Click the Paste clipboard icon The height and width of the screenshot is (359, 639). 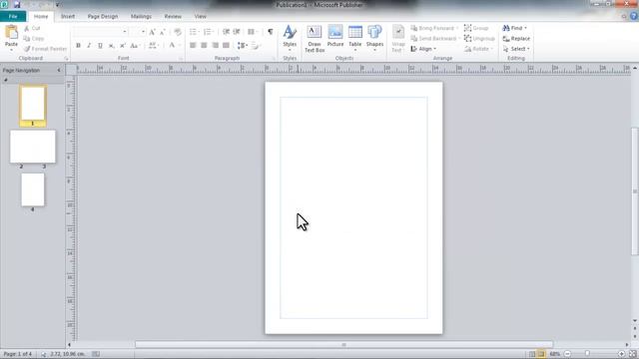pos(11,32)
